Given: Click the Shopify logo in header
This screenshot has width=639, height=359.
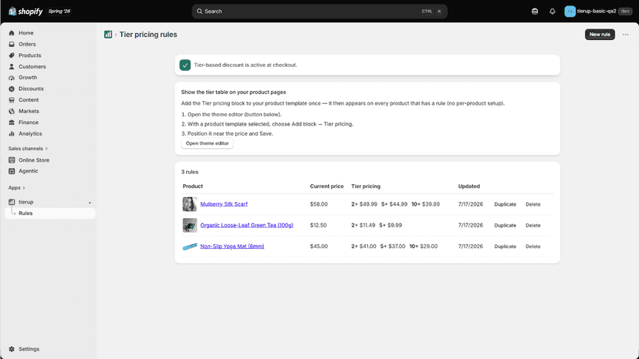Looking at the screenshot, I should click(25, 12).
